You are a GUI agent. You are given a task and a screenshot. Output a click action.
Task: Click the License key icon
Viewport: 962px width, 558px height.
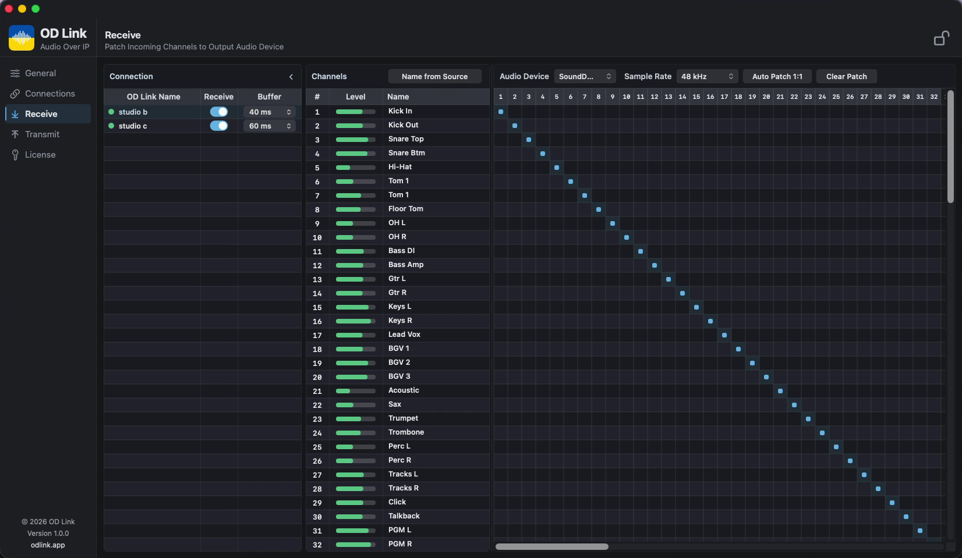tap(15, 155)
